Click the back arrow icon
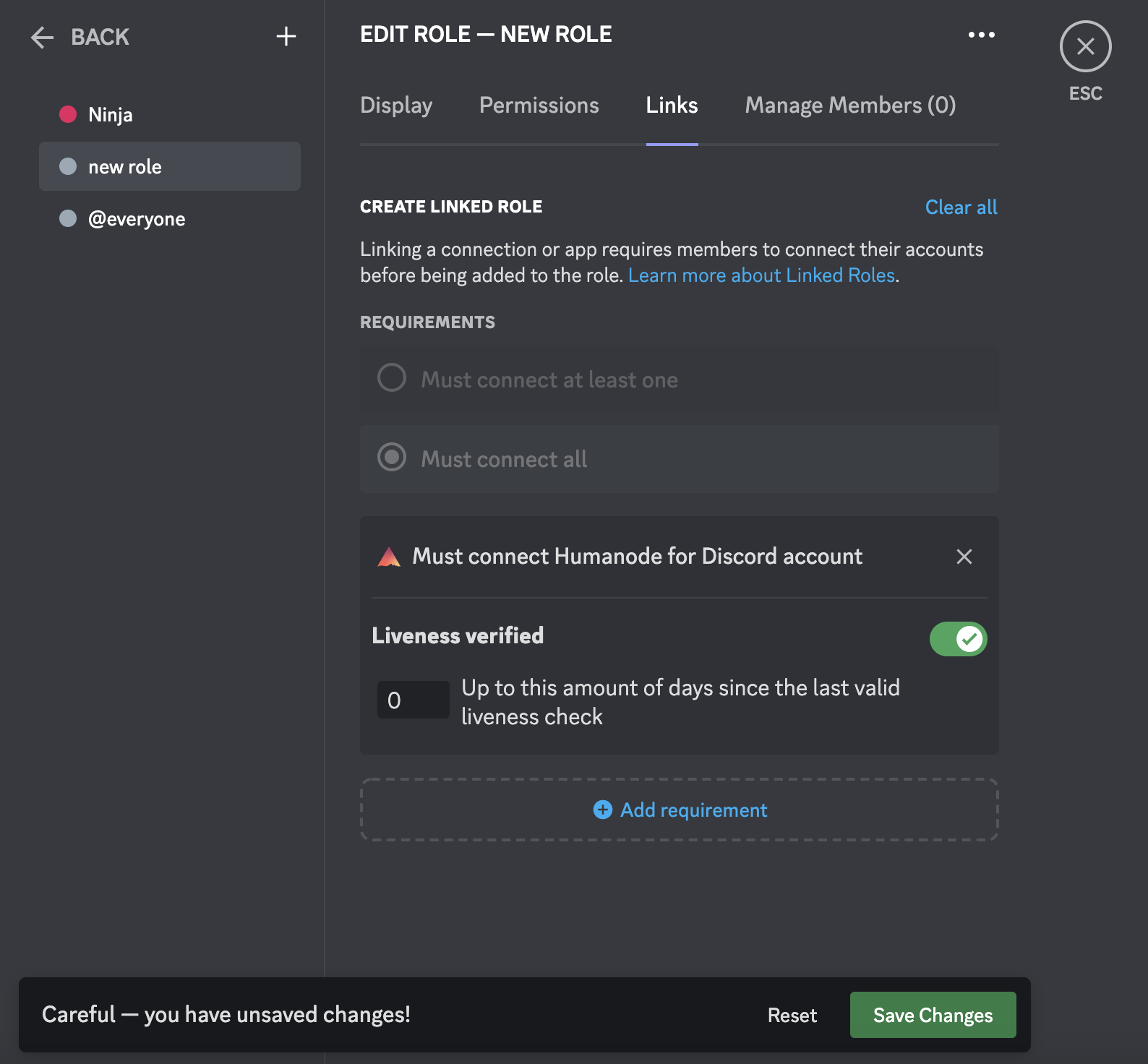 tap(43, 37)
